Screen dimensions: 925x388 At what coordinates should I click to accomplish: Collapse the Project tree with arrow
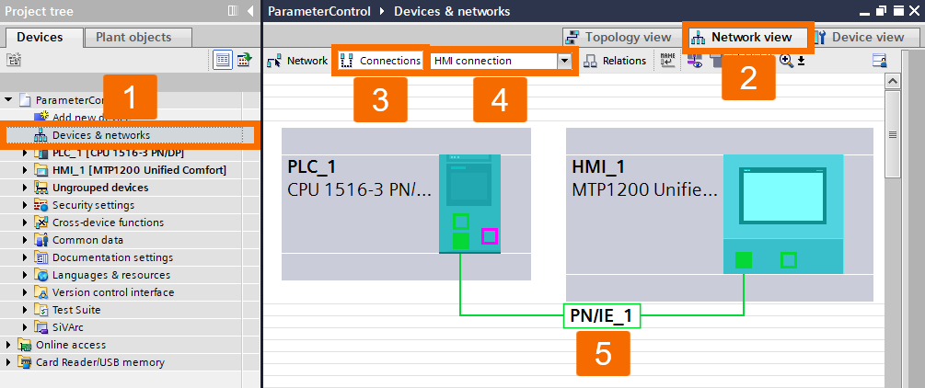coord(249,11)
